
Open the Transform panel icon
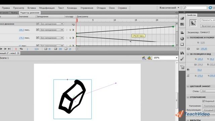pos(182,44)
